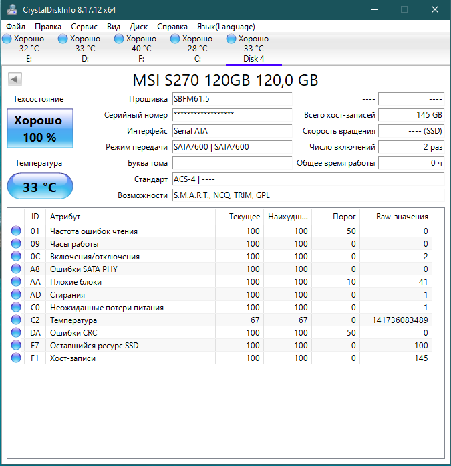Switch to the F: disk tab at 40 °C
The width and height of the screenshot is (451, 466).
142,49
